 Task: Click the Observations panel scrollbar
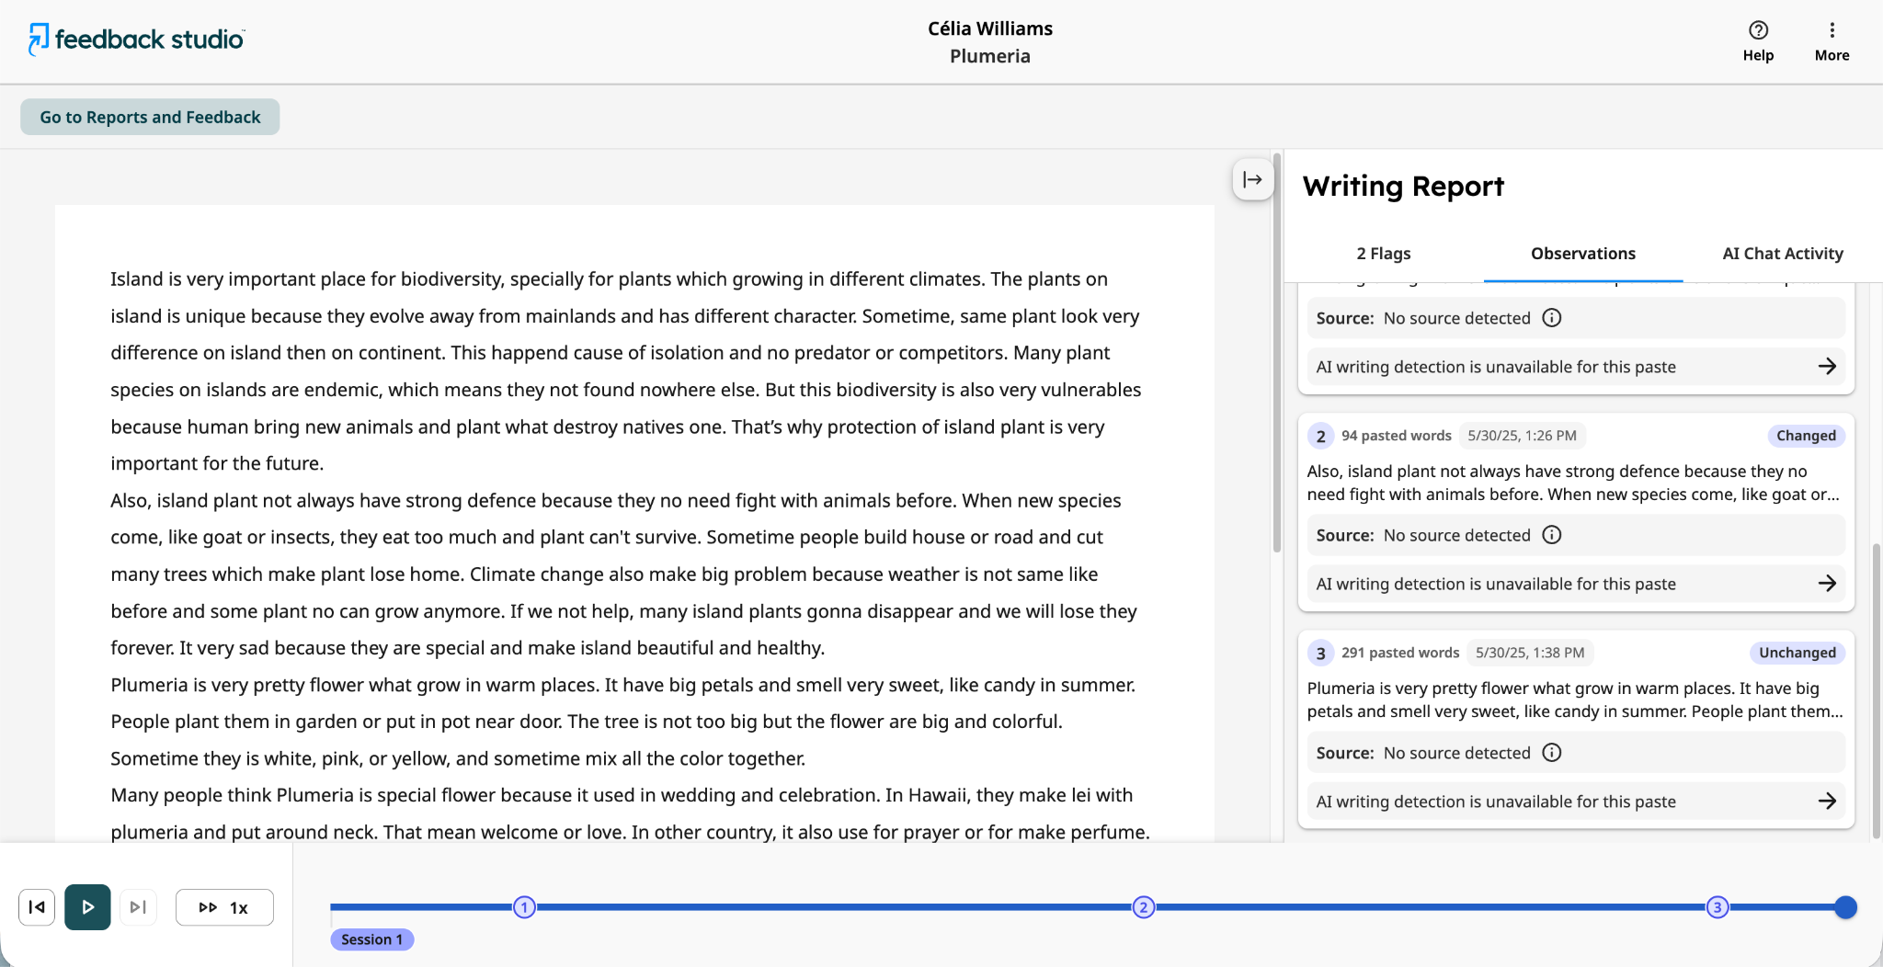click(x=1876, y=689)
